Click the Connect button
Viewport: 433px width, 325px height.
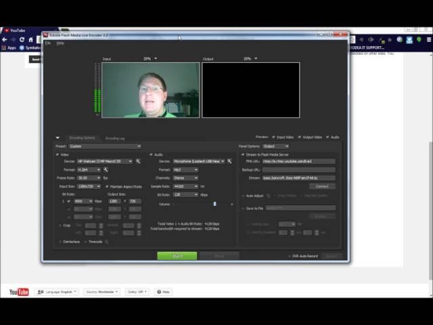point(322,186)
